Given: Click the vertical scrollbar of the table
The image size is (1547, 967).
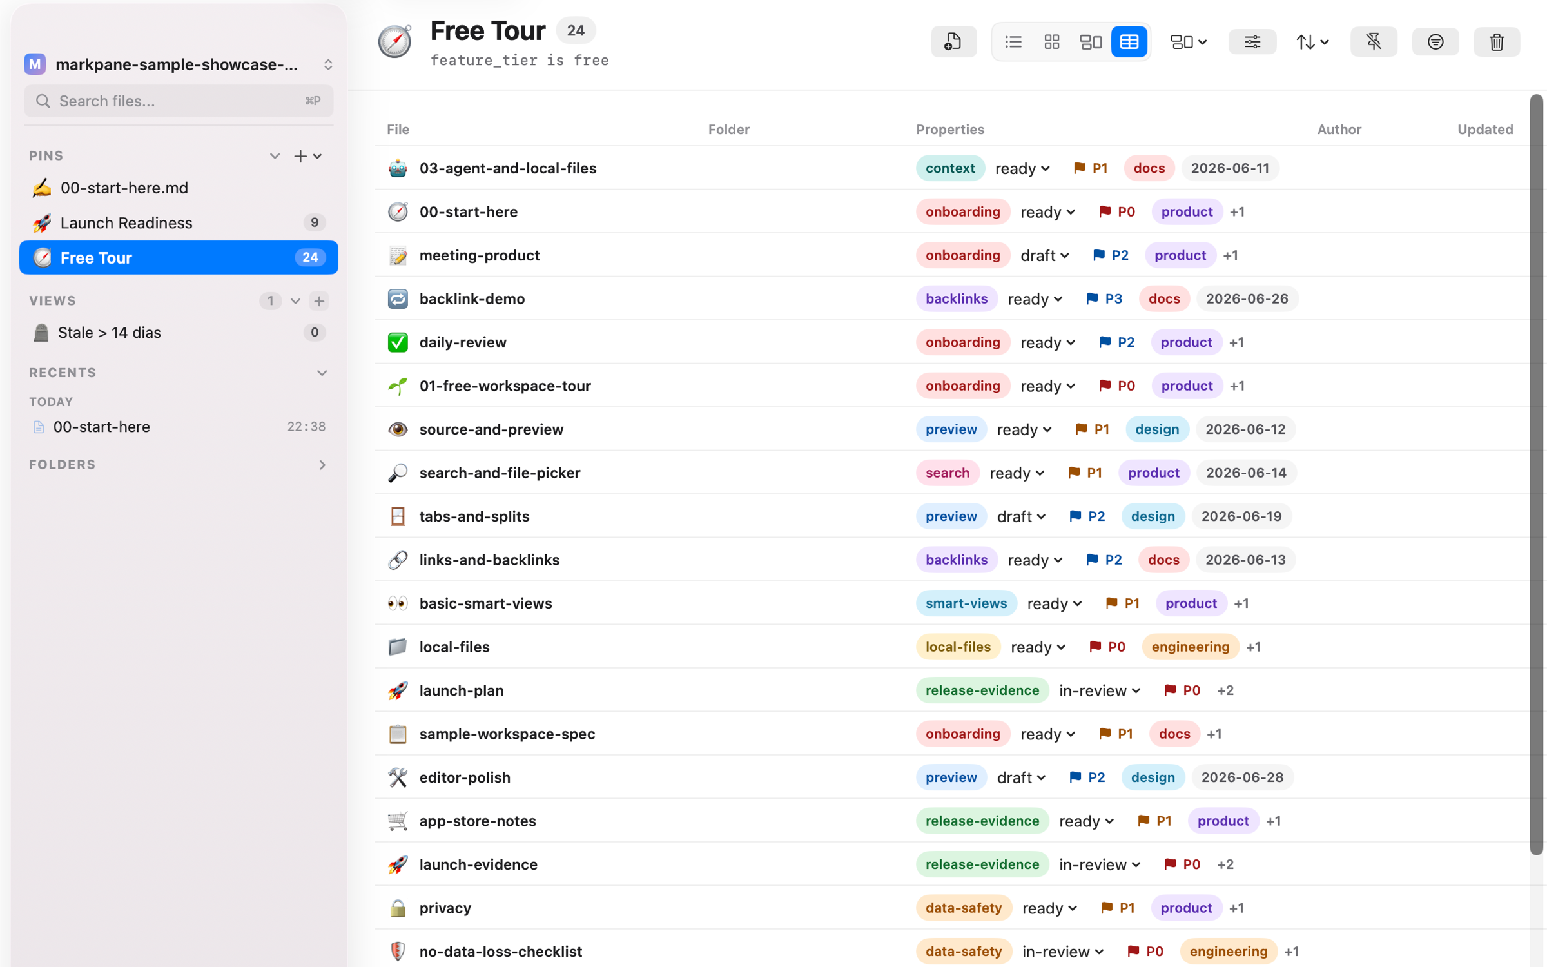Looking at the screenshot, I should [1537, 474].
